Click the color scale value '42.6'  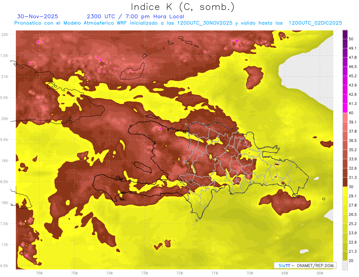tap(353, 94)
